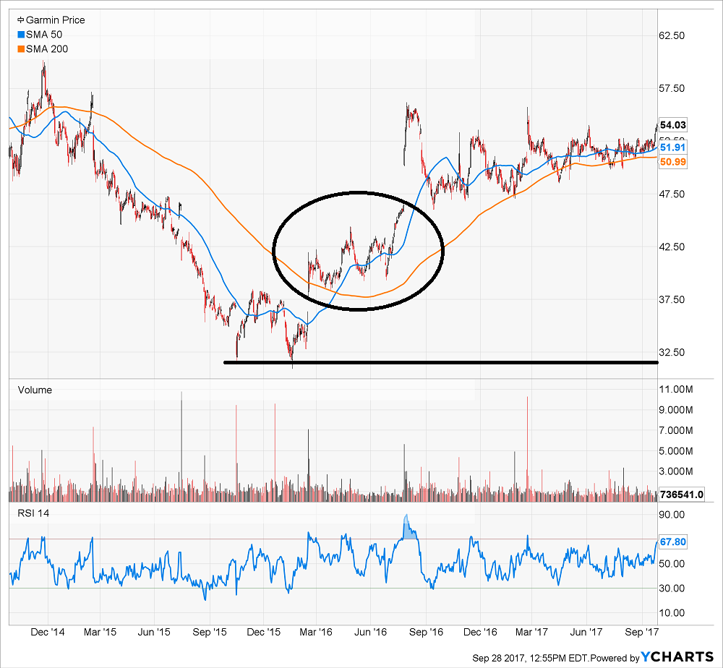723x668 pixels.
Task: Click the Dec '16 date axis label
Action: 480,632
